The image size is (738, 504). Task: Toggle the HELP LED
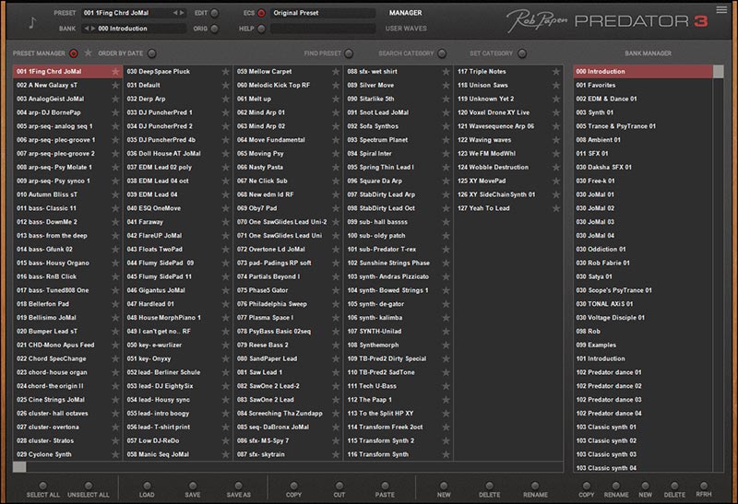[x=261, y=29]
